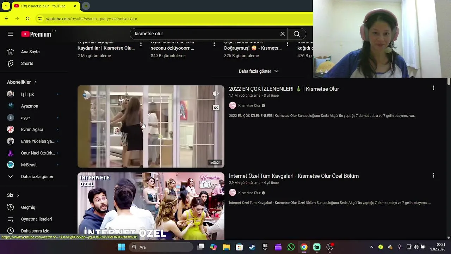
Task: Toggle CC subtitles on video preview
Action: [216, 108]
